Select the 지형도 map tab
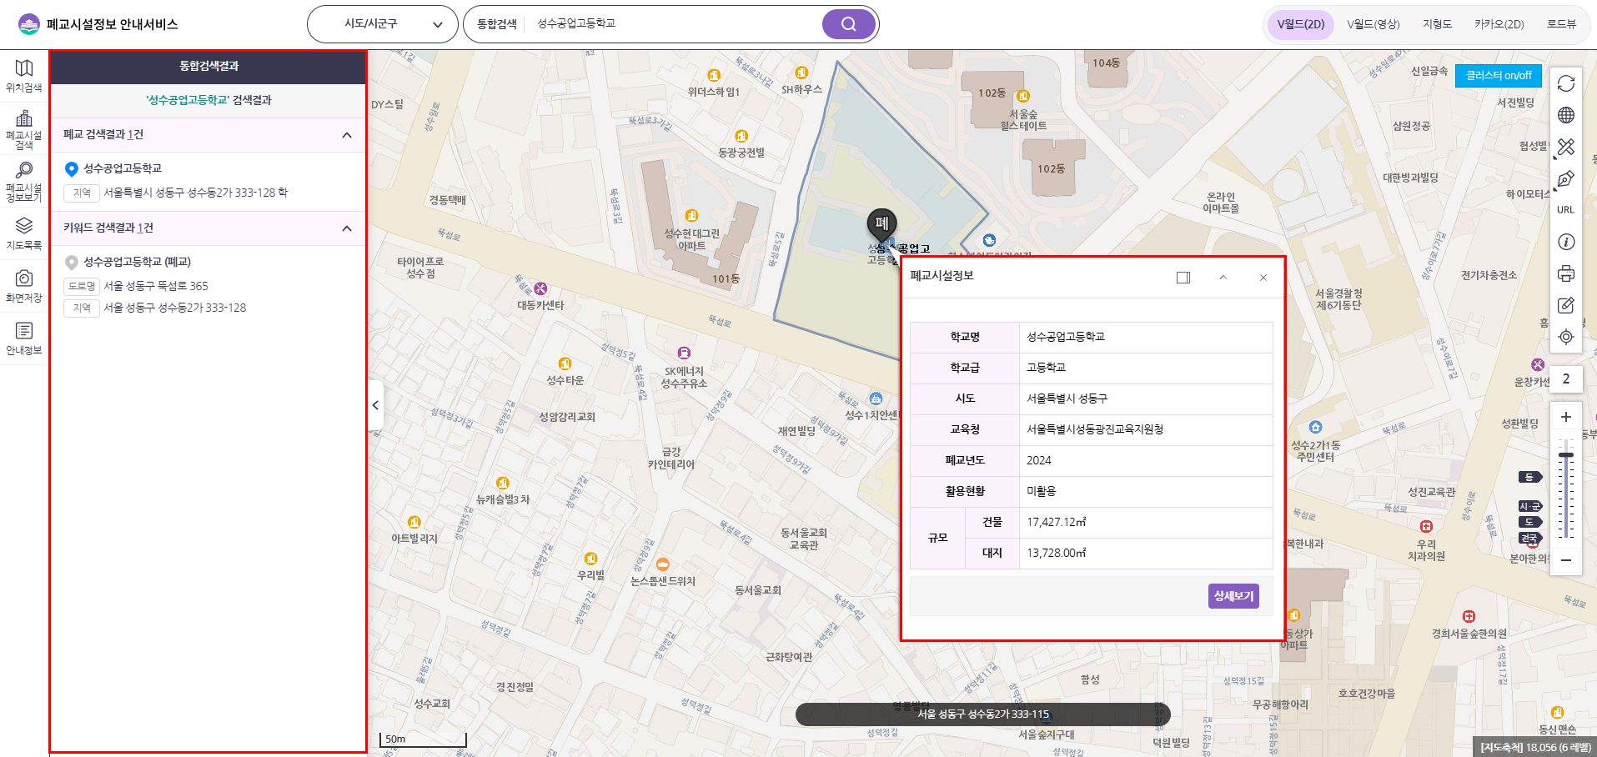1597x757 pixels. coord(1437,24)
